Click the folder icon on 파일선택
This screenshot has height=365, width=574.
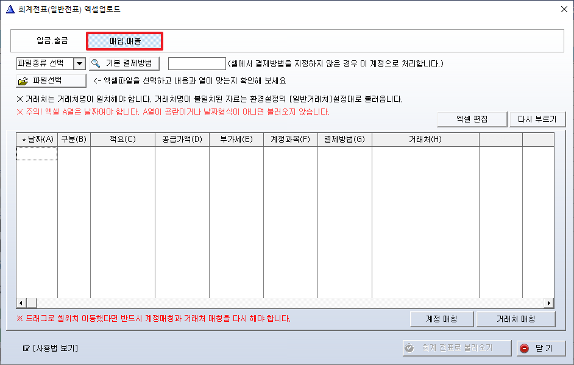[23, 81]
